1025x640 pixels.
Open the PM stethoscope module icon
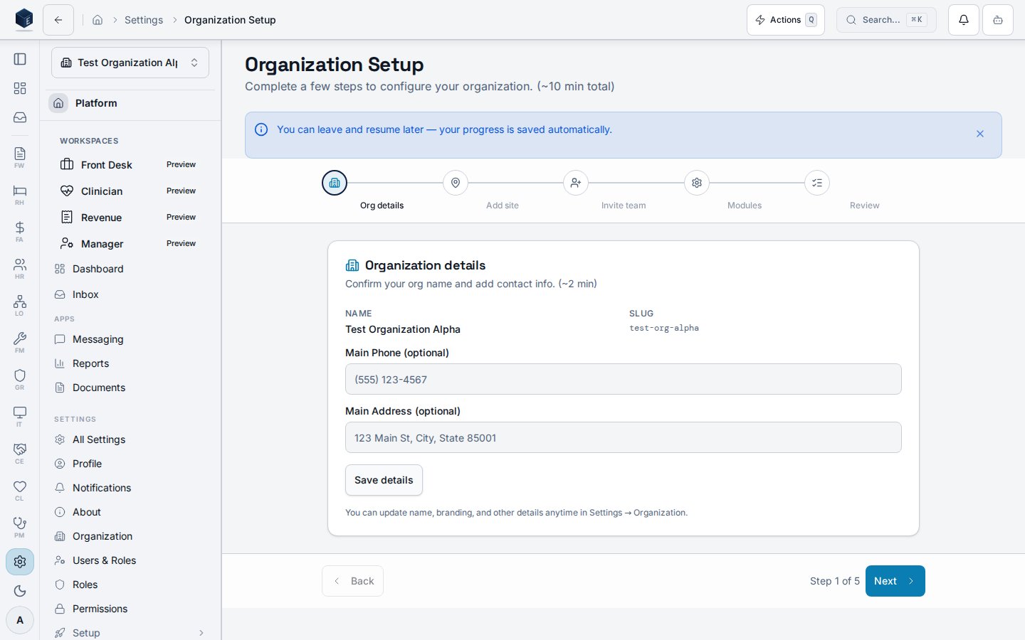pos(20,527)
